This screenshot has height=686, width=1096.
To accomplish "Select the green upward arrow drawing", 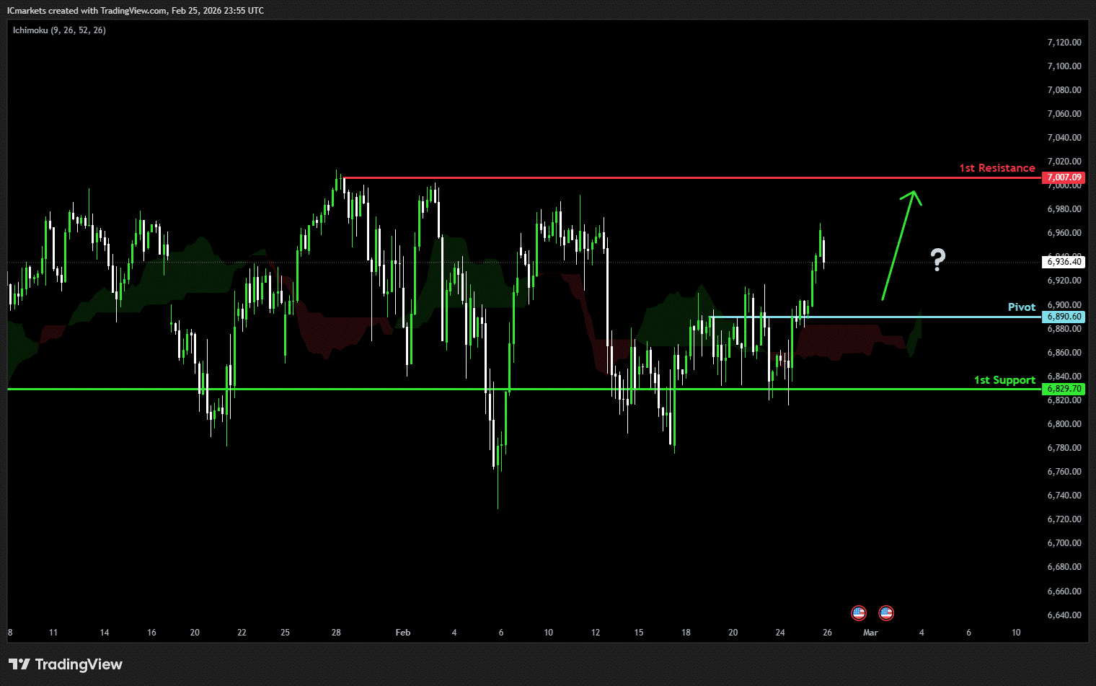I will point(898,245).
